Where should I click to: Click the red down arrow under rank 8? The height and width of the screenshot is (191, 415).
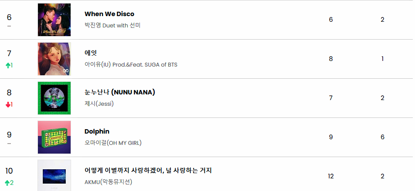click(8, 104)
